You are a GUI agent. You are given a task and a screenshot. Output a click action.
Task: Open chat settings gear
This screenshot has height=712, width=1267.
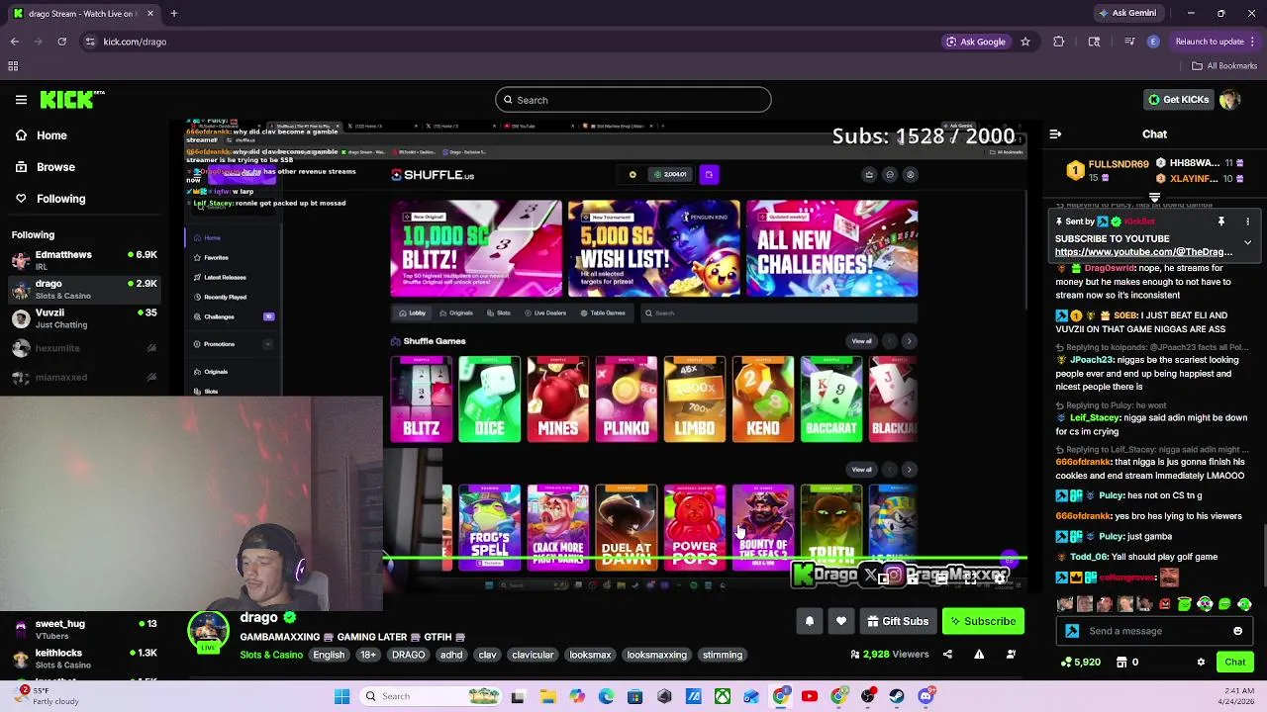point(1201,663)
